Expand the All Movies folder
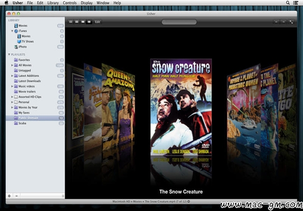 [x=12, y=65]
